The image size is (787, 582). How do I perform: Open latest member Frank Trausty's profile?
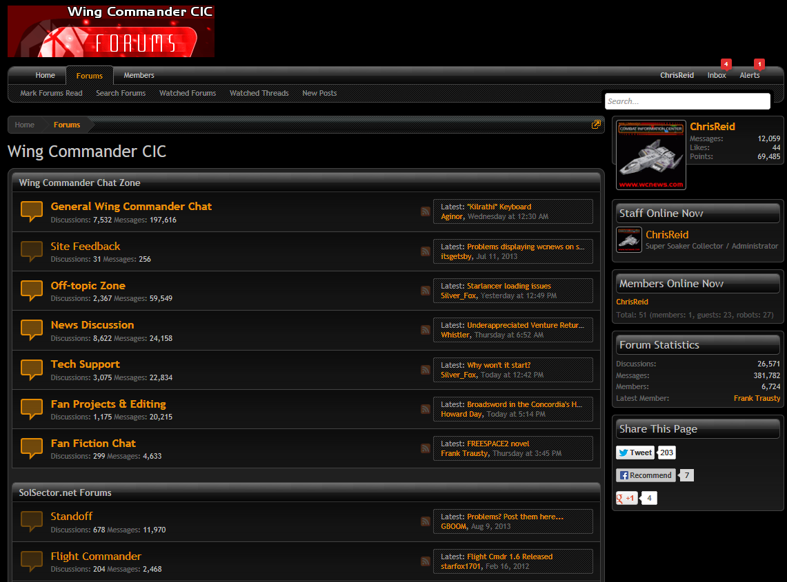(757, 398)
